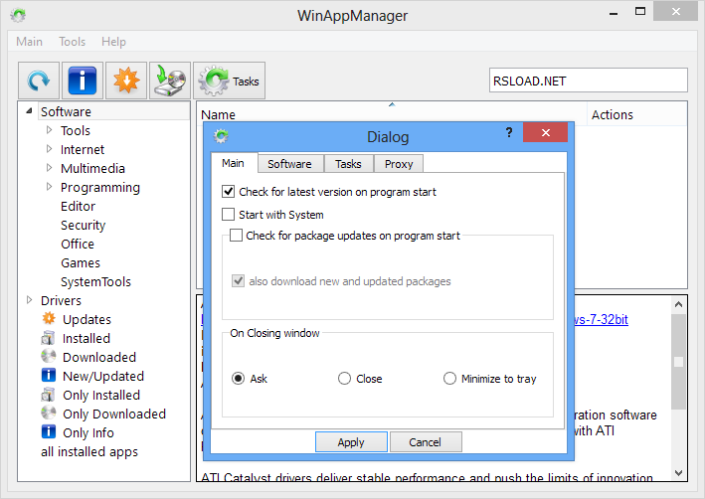Click the description scrollbar thumb
Image resolution: width=705 pixels, height=499 pixels.
click(x=678, y=362)
